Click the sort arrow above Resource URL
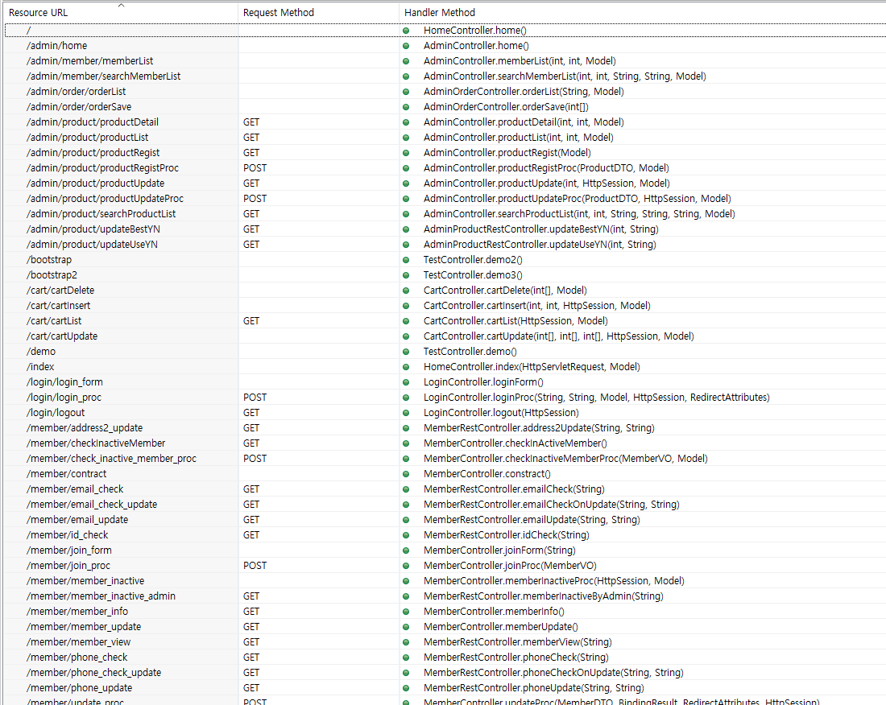The height and width of the screenshot is (705, 886). pos(121,6)
